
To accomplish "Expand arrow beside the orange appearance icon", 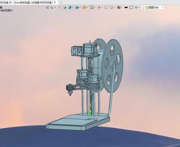I will pos(87,7).
